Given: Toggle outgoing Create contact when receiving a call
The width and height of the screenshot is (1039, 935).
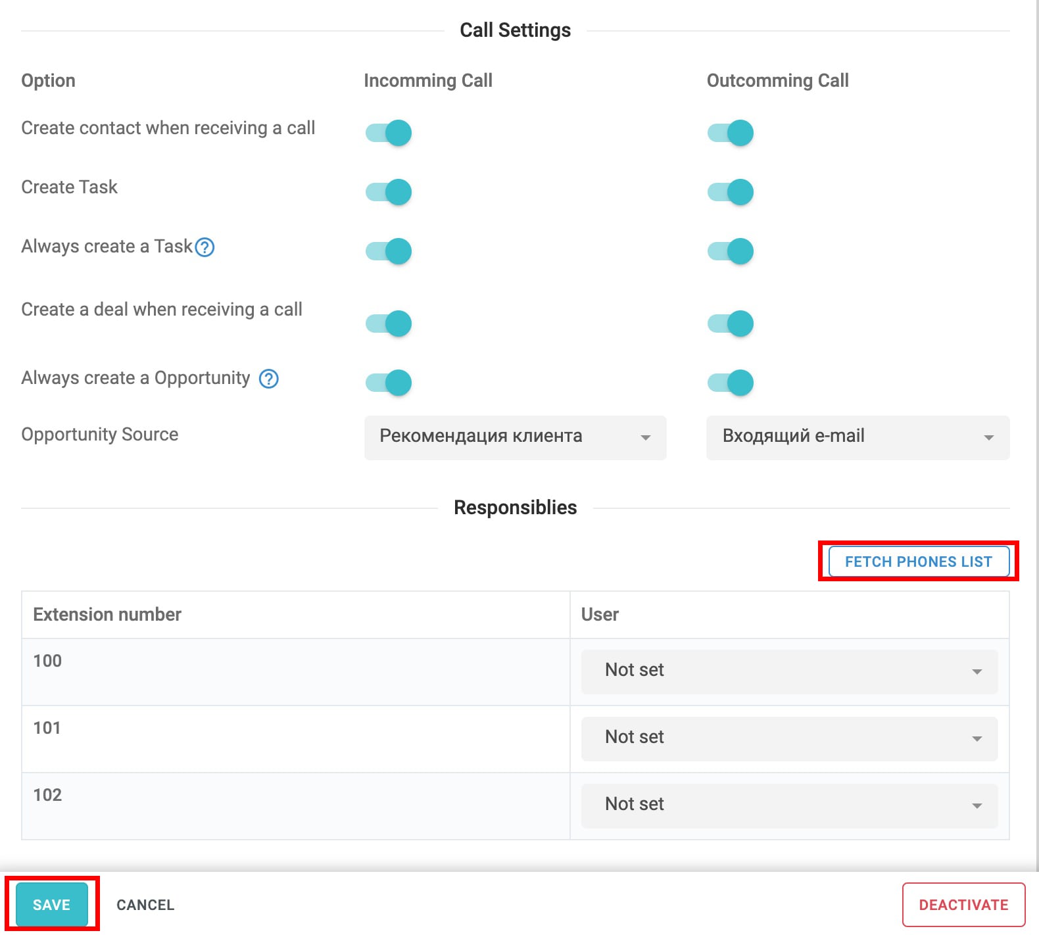Looking at the screenshot, I should pyautogui.click(x=731, y=133).
